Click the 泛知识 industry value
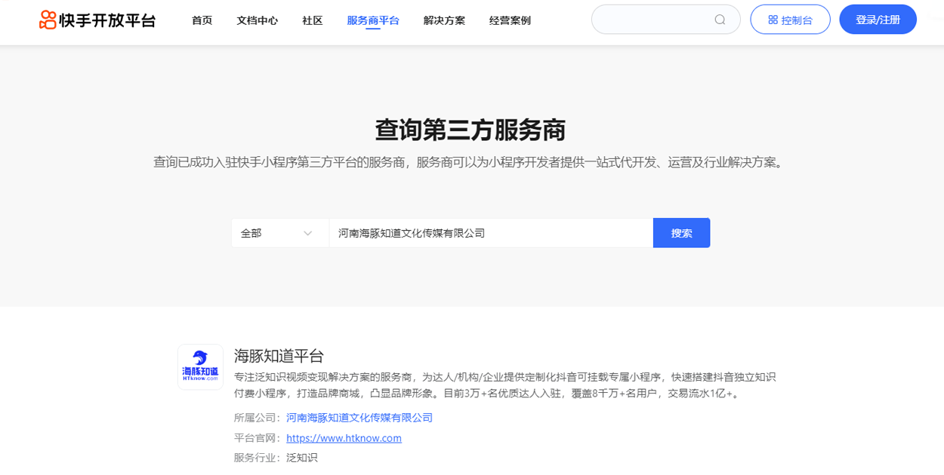The image size is (944, 475). [302, 458]
